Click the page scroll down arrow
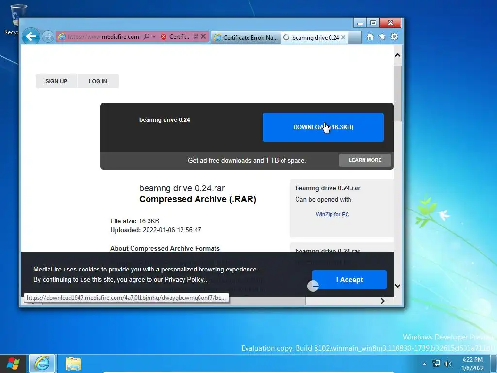 [x=398, y=286]
